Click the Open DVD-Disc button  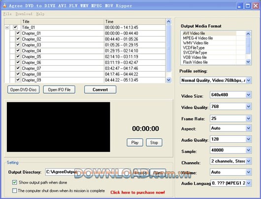23,90
